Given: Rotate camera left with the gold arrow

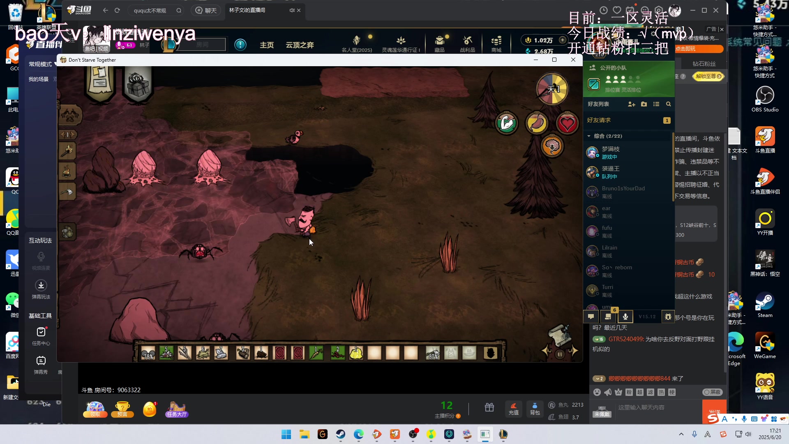Looking at the screenshot, I should [x=546, y=351].
